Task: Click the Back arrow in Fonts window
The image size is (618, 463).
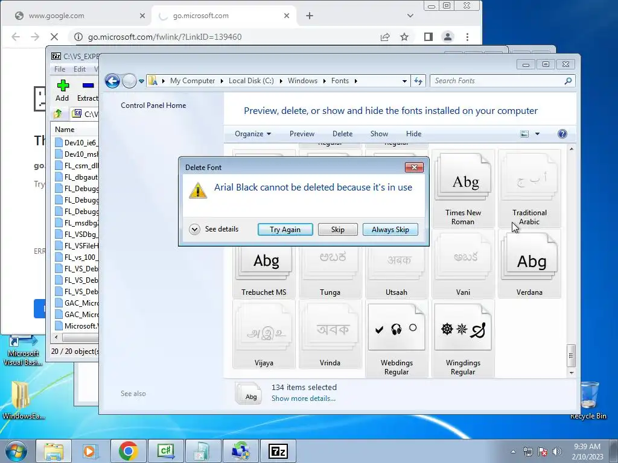Action: (112, 81)
